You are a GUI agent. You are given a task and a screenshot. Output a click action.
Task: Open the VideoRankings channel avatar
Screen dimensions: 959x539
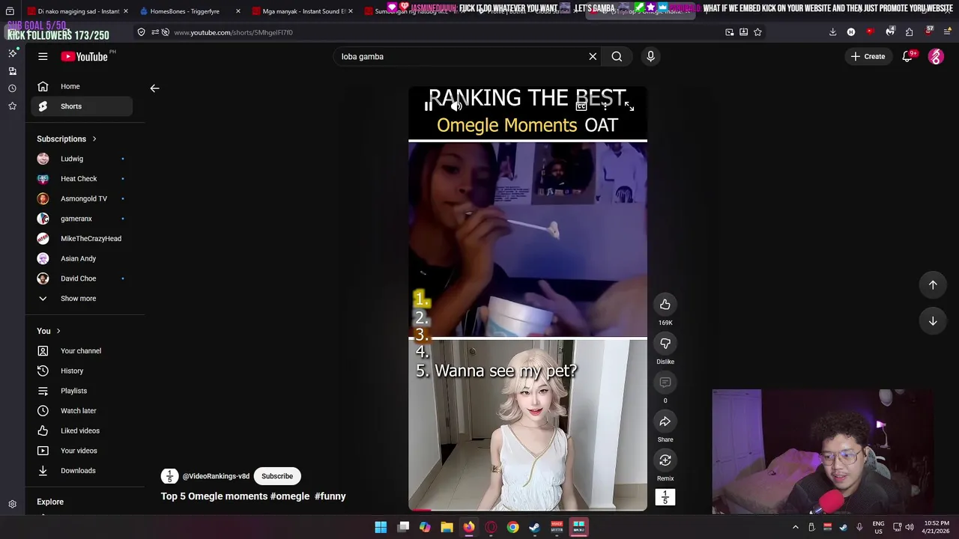coord(169,476)
